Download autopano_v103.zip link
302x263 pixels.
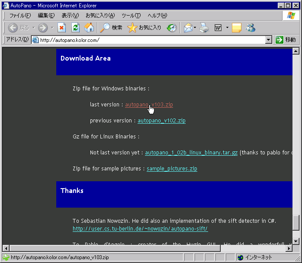click(x=149, y=105)
